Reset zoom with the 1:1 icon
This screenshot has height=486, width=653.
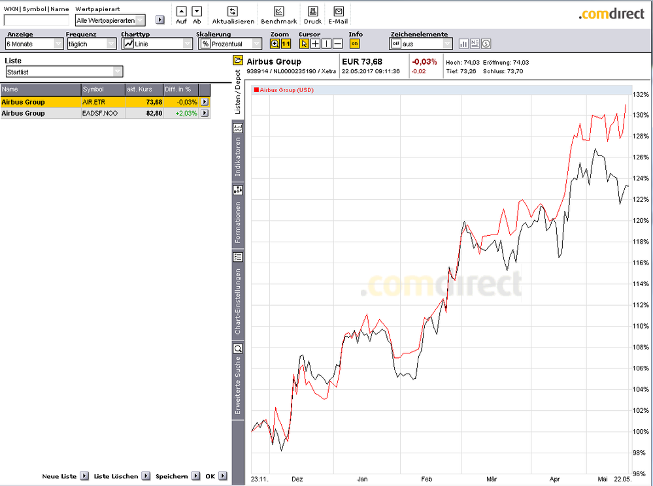(286, 44)
